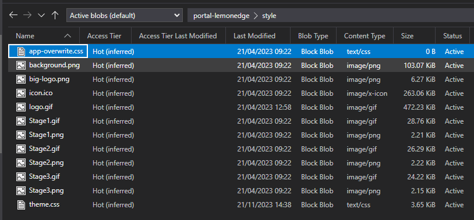The width and height of the screenshot is (474, 220).
Task: Click the forward navigation arrow
Action: pyautogui.click(x=27, y=15)
